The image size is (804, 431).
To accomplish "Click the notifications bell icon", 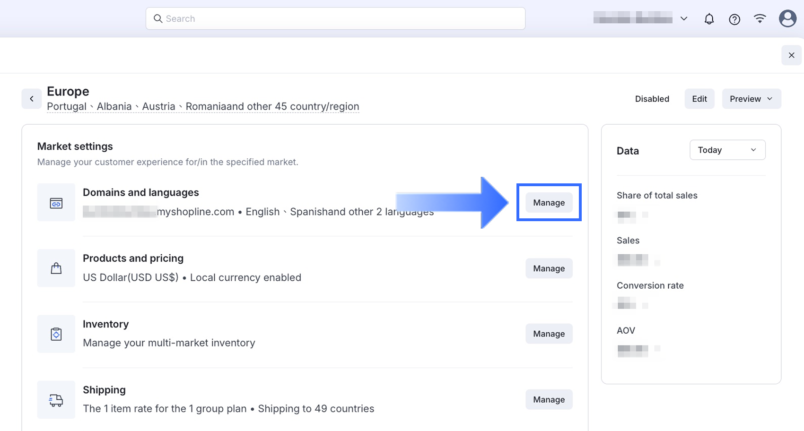I will (x=709, y=19).
